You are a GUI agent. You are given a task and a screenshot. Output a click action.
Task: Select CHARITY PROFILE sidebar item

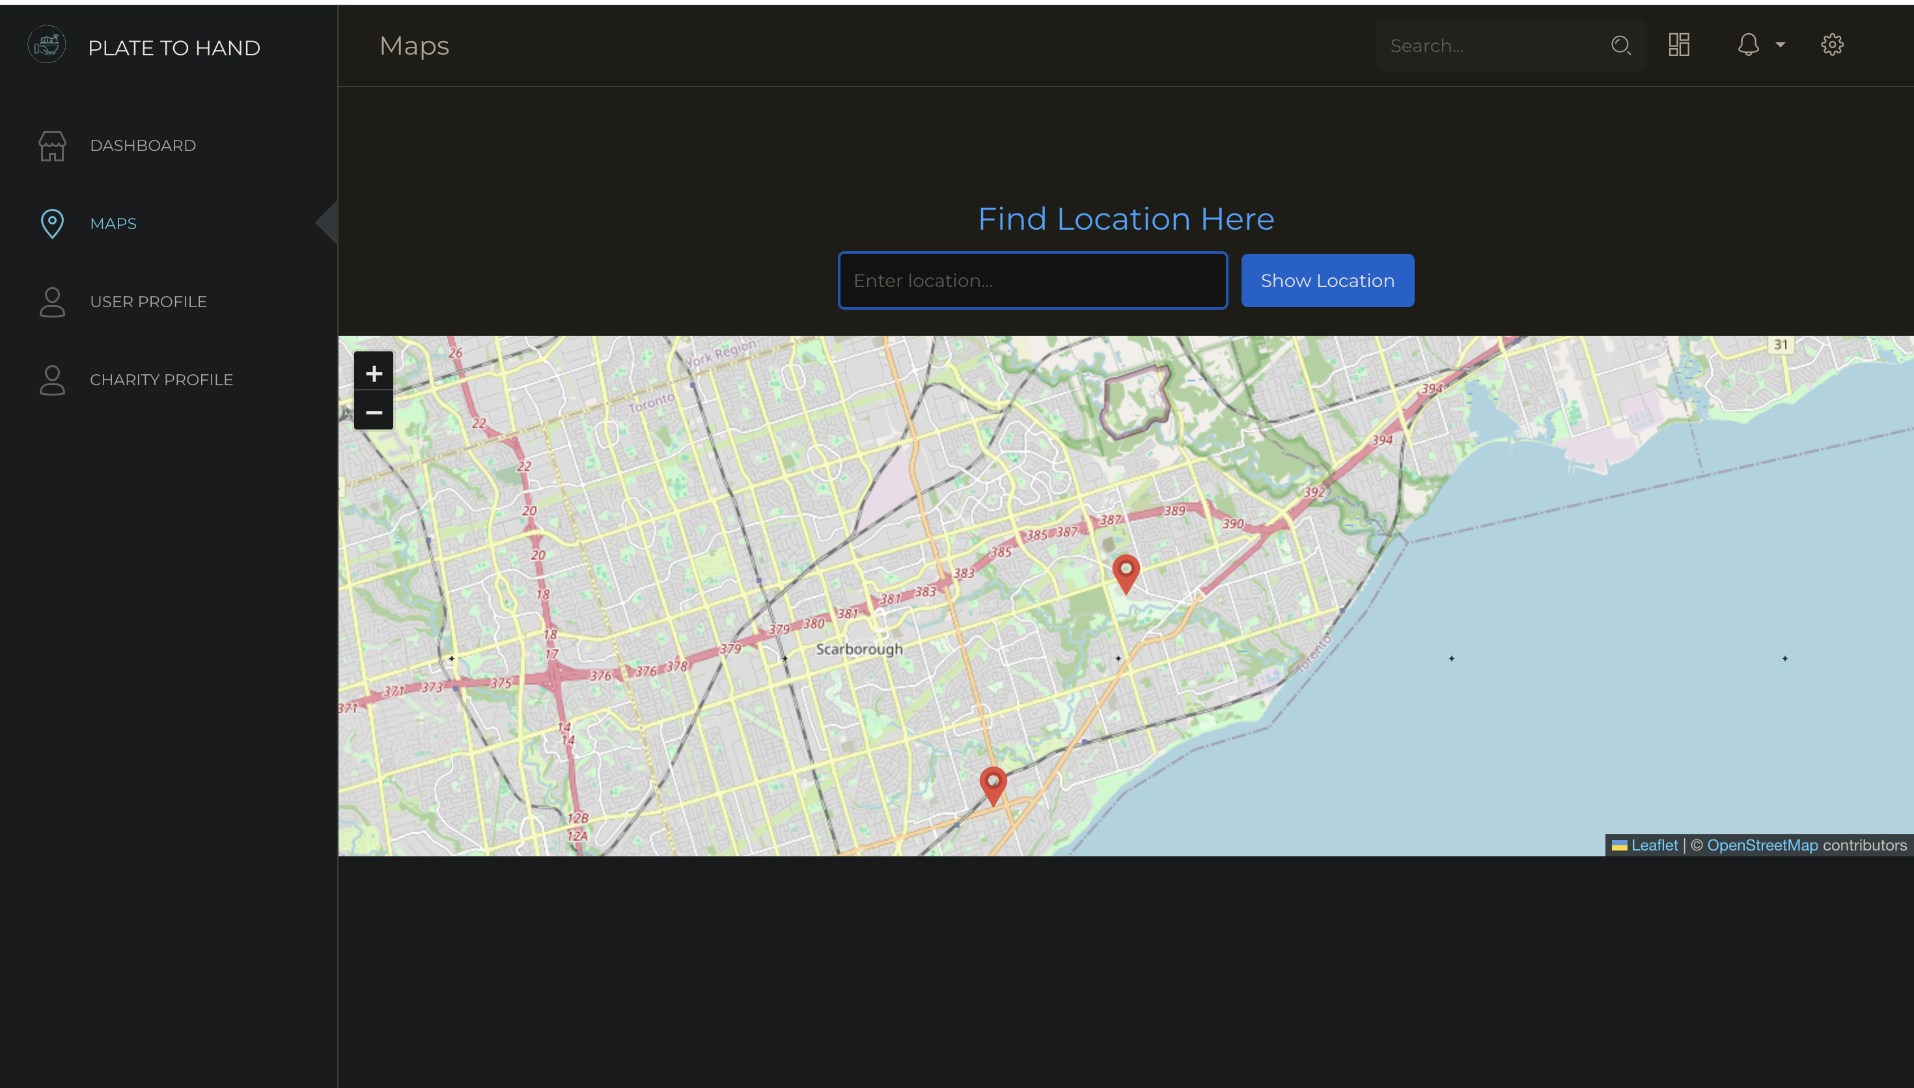click(x=161, y=379)
